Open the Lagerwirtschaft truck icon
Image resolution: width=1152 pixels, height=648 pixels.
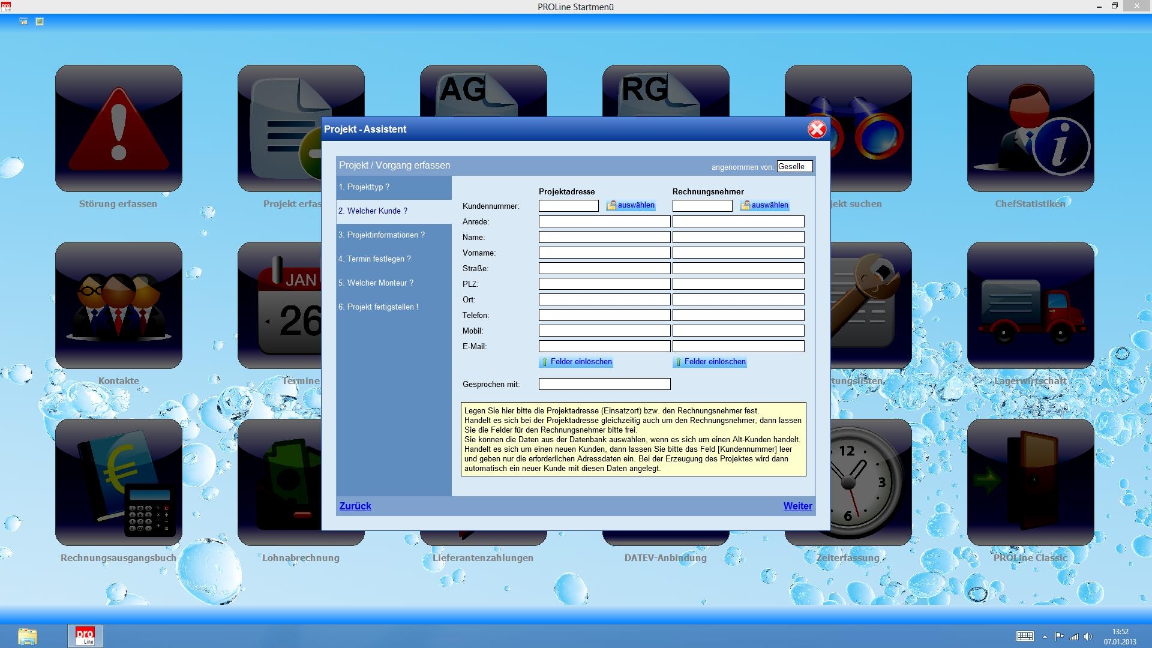tap(1030, 305)
